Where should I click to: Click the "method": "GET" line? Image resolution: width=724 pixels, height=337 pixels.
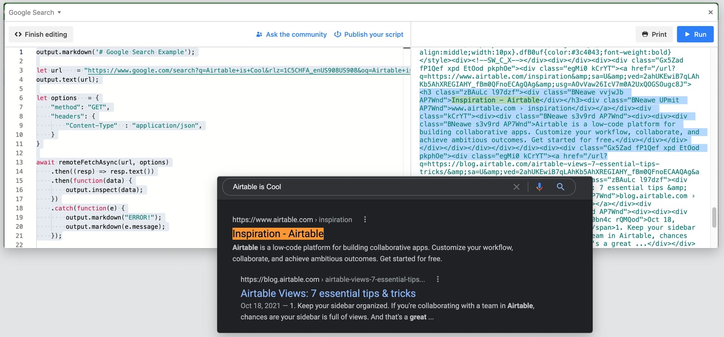(x=80, y=107)
